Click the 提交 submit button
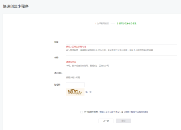 point(123,121)
